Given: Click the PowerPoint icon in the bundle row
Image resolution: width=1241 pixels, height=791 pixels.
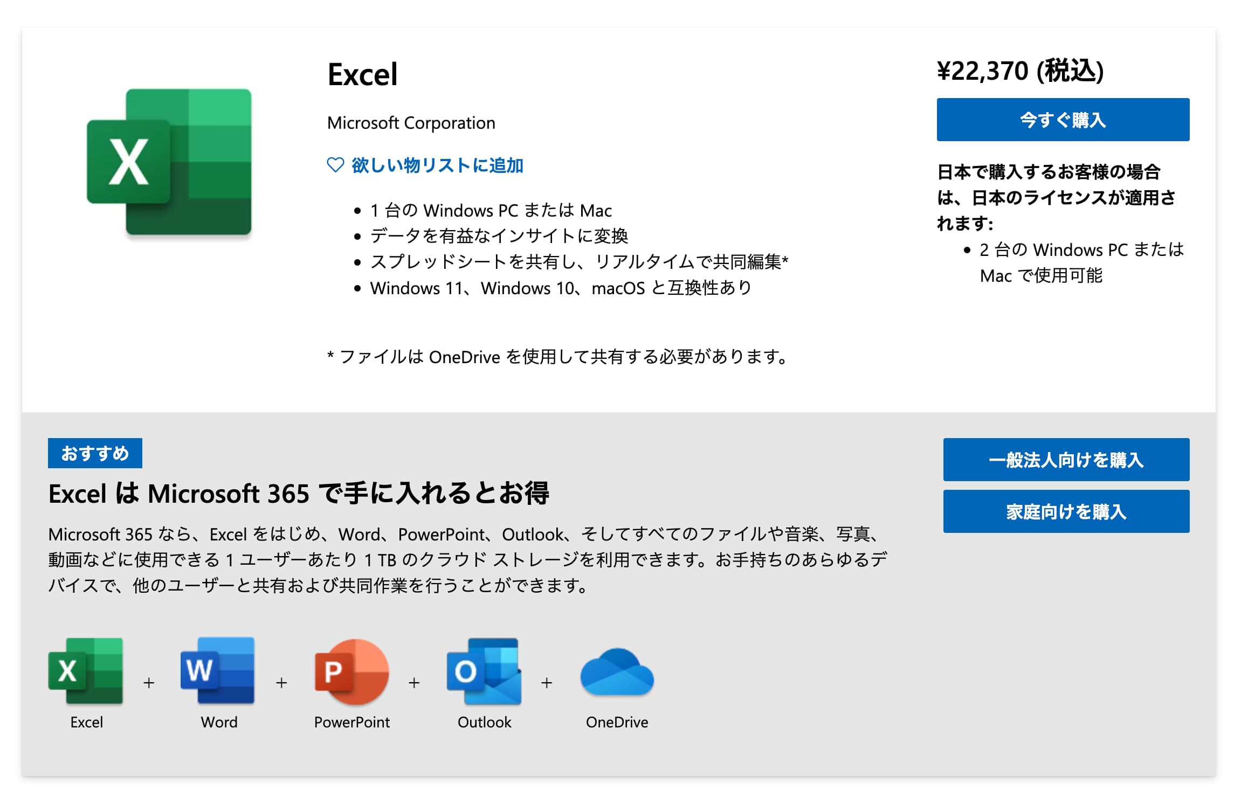Looking at the screenshot, I should pyautogui.click(x=351, y=671).
